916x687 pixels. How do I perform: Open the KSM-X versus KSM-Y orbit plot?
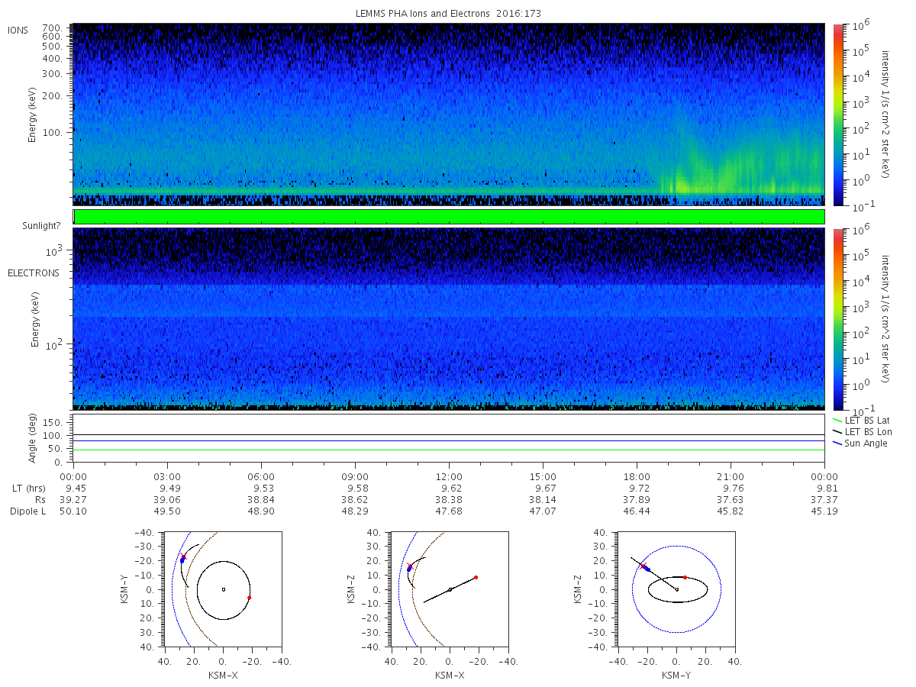click(x=222, y=589)
